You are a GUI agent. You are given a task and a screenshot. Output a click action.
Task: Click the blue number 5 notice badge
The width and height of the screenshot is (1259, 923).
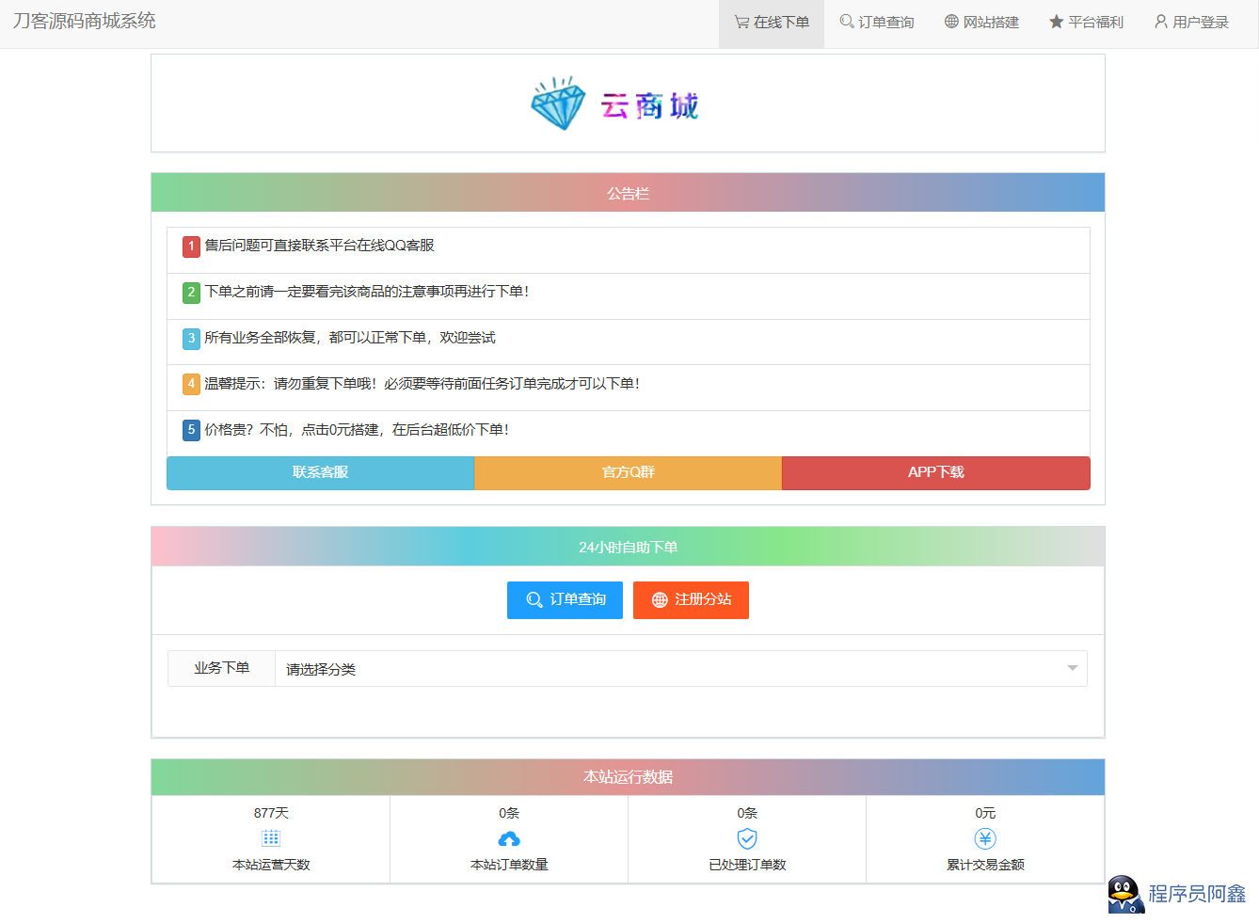[x=191, y=430]
